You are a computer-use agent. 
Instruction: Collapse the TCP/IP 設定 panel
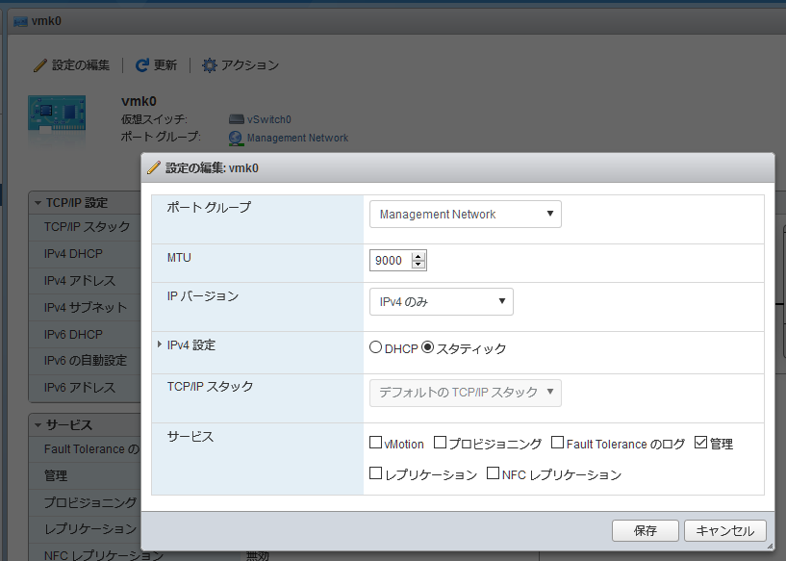click(x=38, y=203)
